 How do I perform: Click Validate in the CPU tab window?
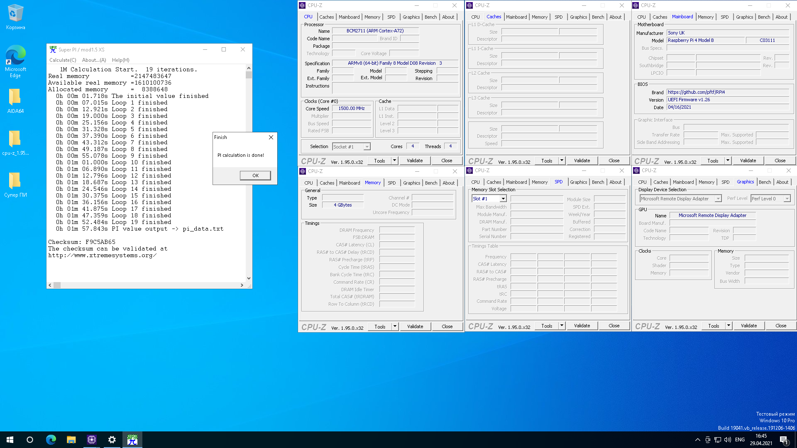tap(415, 161)
